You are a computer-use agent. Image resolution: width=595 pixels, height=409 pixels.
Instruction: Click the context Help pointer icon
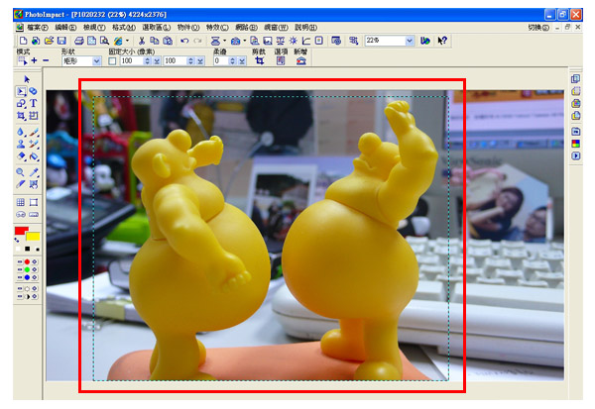coord(442,41)
